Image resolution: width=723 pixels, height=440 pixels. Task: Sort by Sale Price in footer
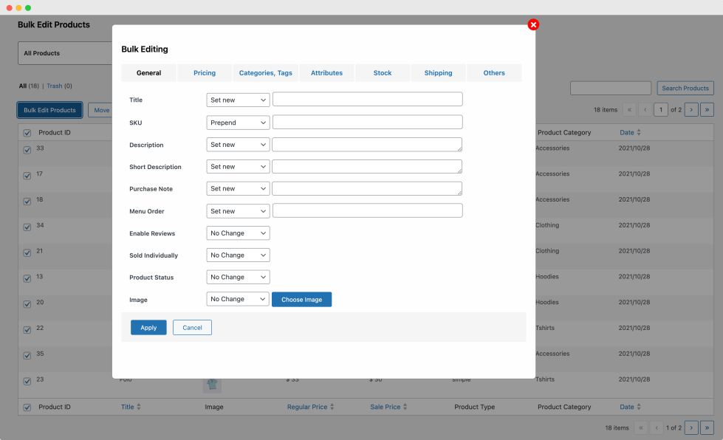[388, 407]
